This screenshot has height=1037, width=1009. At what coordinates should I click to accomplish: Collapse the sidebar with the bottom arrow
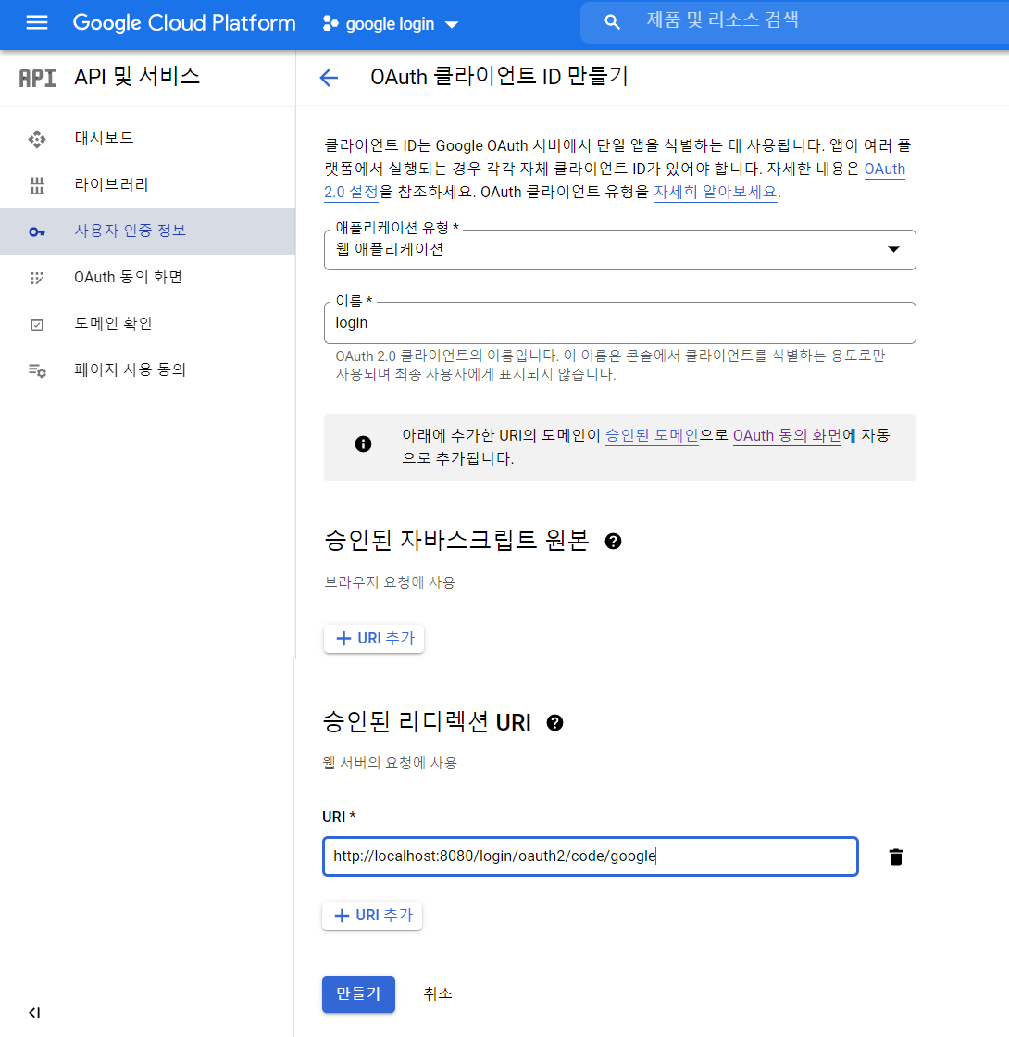tap(34, 1013)
